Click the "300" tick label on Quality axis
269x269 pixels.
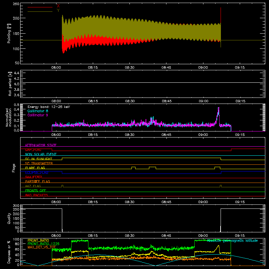(16, 206)
